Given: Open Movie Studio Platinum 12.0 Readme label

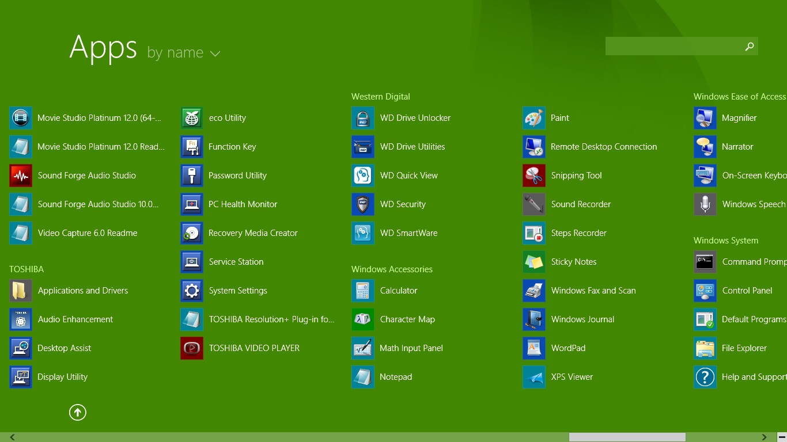Looking at the screenshot, I should tap(101, 147).
